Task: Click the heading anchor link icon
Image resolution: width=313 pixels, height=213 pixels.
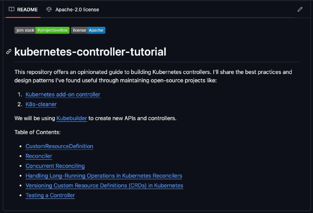Action: [9, 52]
